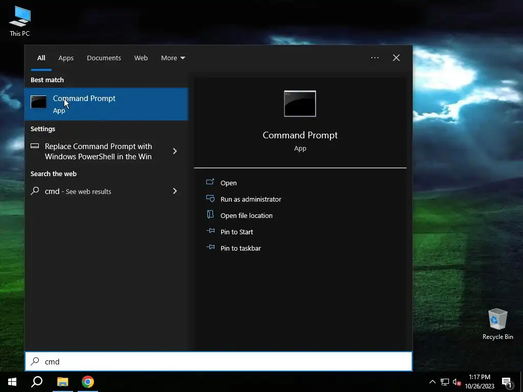Image resolution: width=523 pixels, height=392 pixels.
Task: Open This PC desktop icon
Action: click(20, 21)
